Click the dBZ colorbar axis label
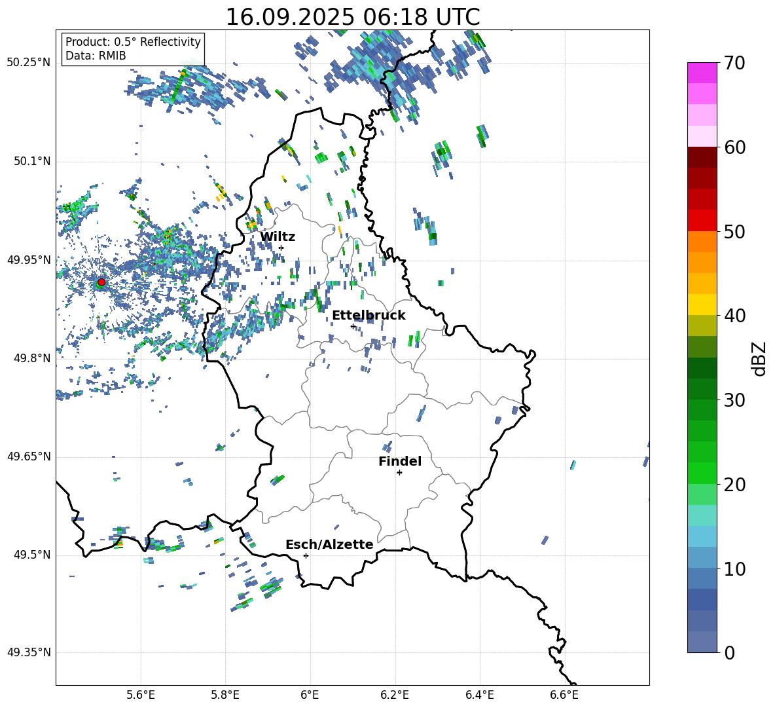775x708 pixels. [x=759, y=358]
